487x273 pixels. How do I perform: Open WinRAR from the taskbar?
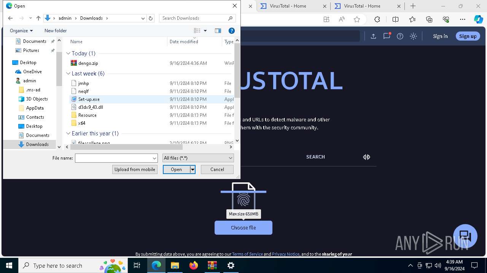point(212,265)
